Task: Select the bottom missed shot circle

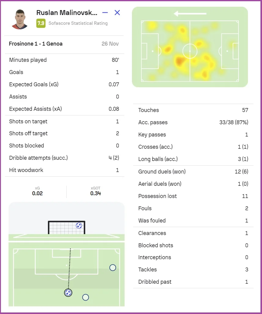Action: [x=86, y=297]
